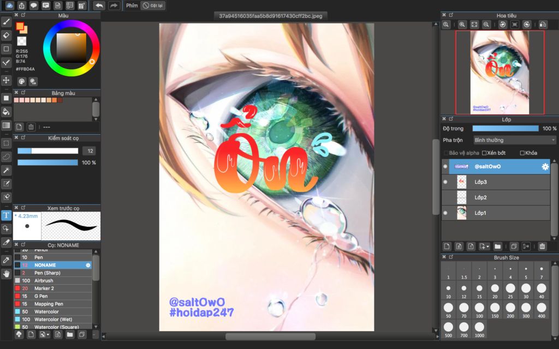
Task: Duplicate layer icon in layer panel
Action: click(514, 246)
